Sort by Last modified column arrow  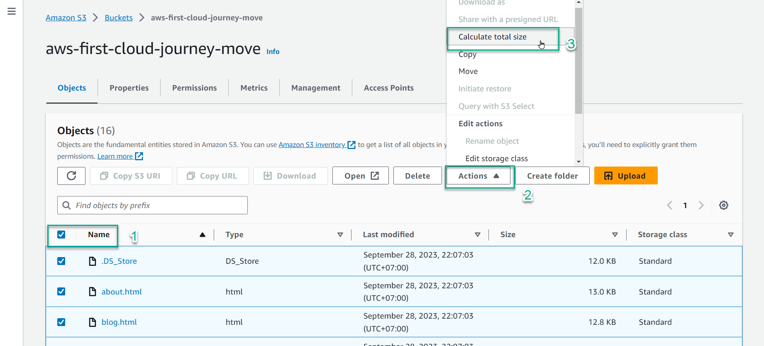(x=478, y=235)
